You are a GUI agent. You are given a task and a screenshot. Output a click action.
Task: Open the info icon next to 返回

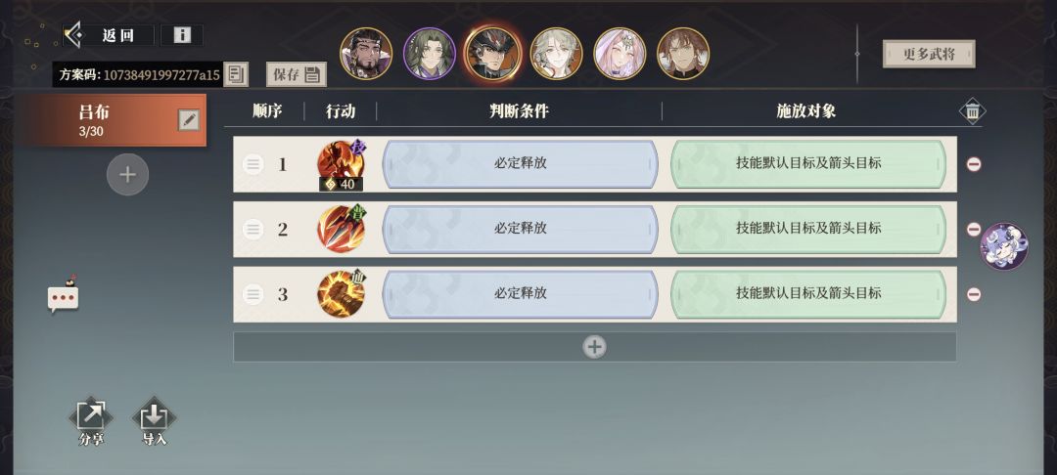pyautogui.click(x=182, y=35)
